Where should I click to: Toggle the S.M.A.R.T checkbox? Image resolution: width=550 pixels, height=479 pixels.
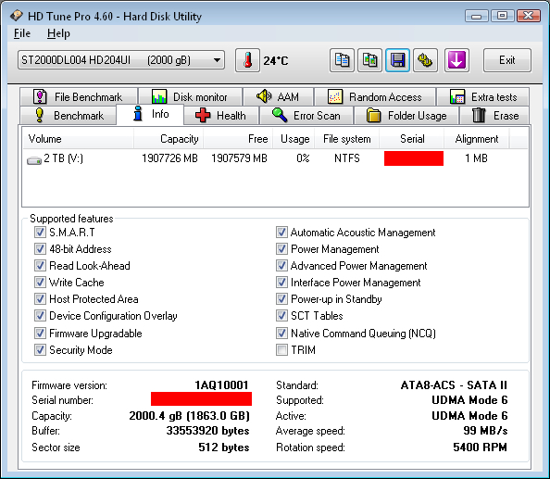pos(40,232)
